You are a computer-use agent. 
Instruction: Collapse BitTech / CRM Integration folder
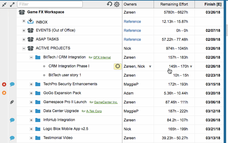[x=31, y=57]
